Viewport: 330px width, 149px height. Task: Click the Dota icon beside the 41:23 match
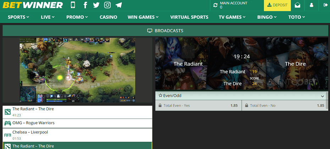point(7,112)
